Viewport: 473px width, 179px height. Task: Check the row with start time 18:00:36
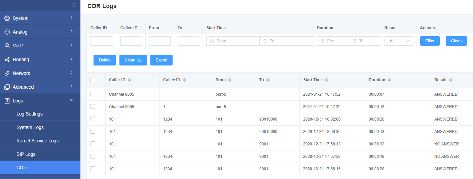tap(93, 131)
